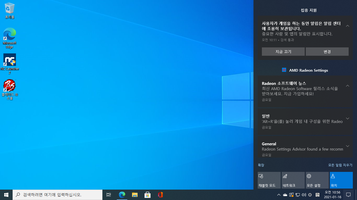Open File Explorer from the taskbar
The height and width of the screenshot is (200, 357).
pos(135,195)
